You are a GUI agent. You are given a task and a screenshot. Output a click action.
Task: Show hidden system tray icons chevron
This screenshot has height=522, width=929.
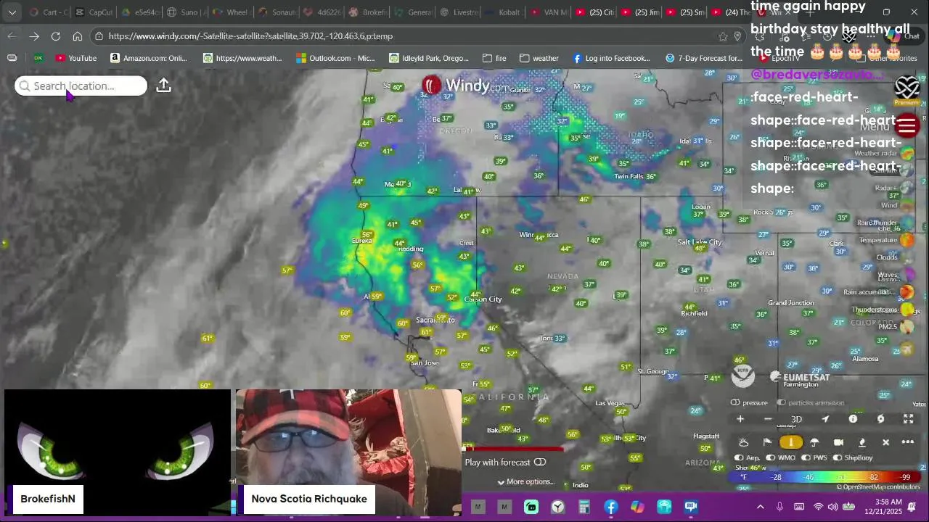760,507
